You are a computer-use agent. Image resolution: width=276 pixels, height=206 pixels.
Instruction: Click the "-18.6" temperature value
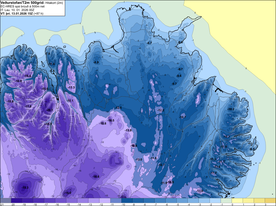click(x=96, y=177)
